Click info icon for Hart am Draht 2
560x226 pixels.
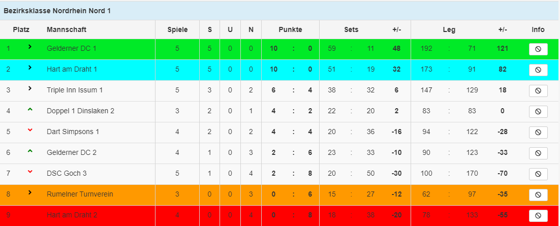(538, 216)
